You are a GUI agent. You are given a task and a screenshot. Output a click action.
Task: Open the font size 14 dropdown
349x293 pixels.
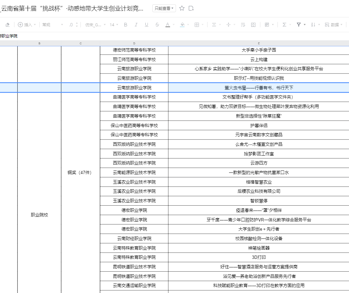(114, 25)
